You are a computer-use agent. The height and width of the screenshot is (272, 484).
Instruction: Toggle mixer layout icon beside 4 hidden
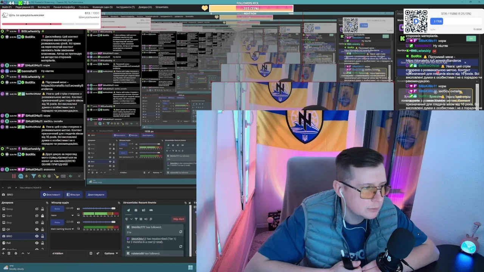tap(91, 253)
